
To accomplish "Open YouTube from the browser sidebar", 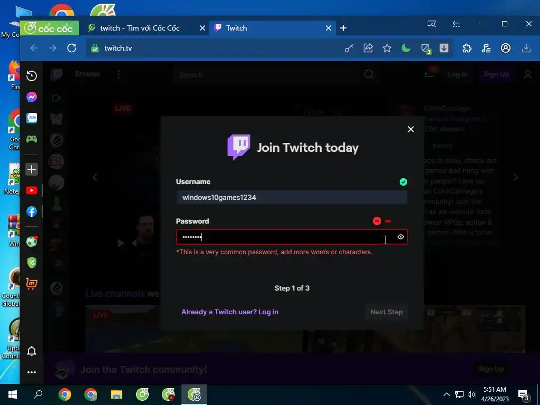I will (32, 190).
